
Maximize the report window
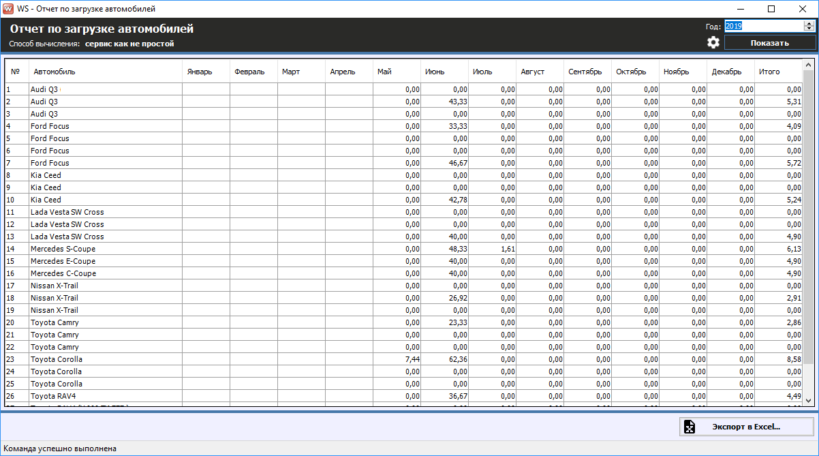pyautogui.click(x=771, y=9)
